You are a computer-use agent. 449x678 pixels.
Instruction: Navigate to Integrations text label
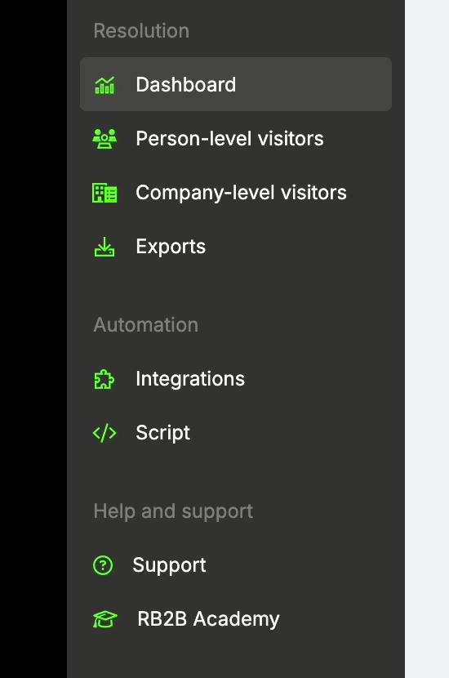190,379
